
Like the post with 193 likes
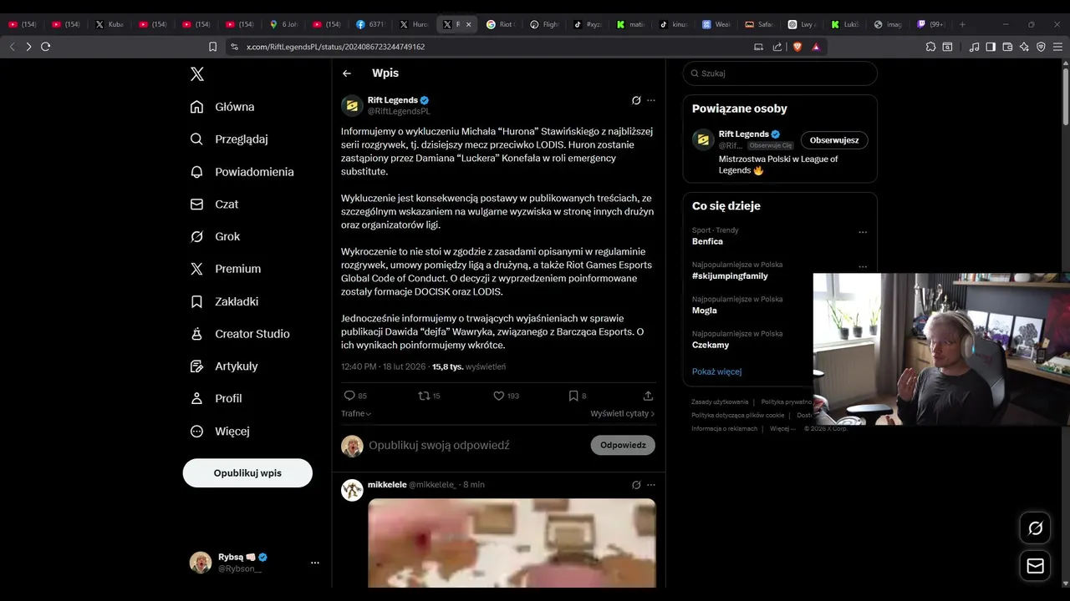click(506, 396)
